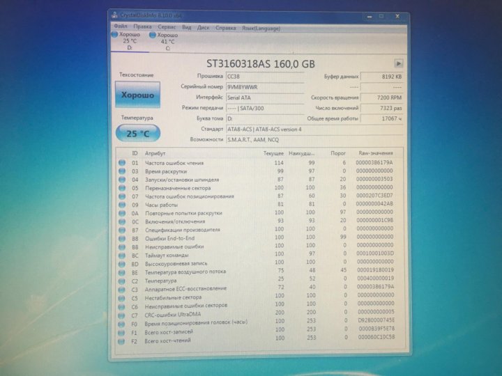Viewport: 502px width, 376px height.
Task: Click status icon for attribute F0 Время позиционирования головок
Action: pyautogui.click(x=121, y=324)
